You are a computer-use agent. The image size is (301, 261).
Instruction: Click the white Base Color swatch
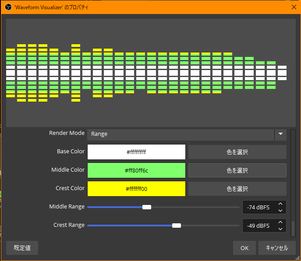point(136,152)
